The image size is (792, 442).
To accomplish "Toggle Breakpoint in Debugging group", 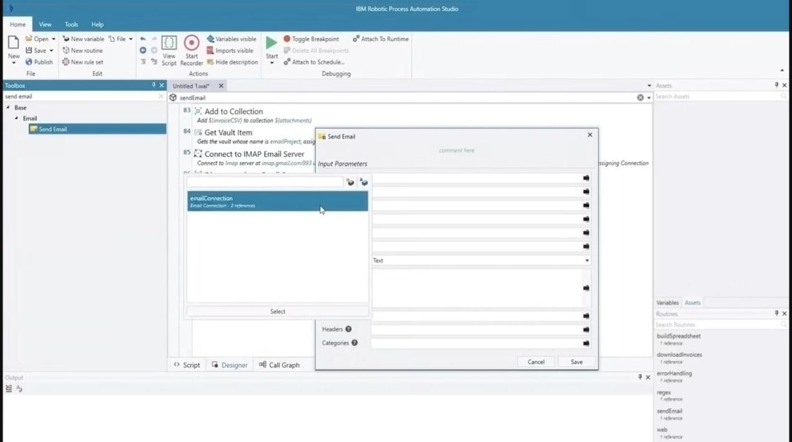I will pos(311,39).
